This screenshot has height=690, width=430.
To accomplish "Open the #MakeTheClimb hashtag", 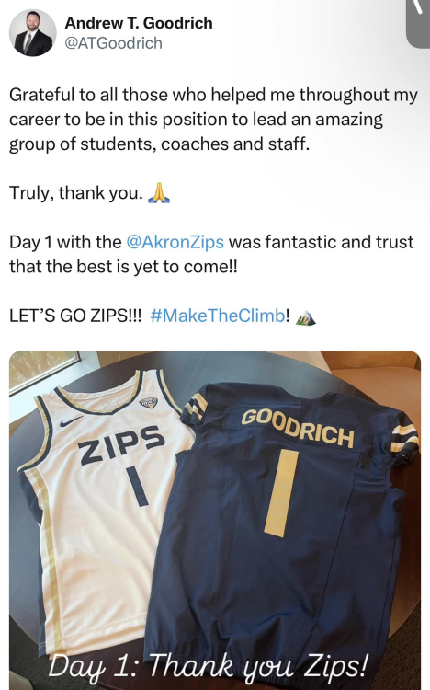I will (x=218, y=316).
